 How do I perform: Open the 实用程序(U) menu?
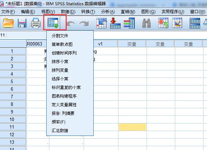[173, 12]
